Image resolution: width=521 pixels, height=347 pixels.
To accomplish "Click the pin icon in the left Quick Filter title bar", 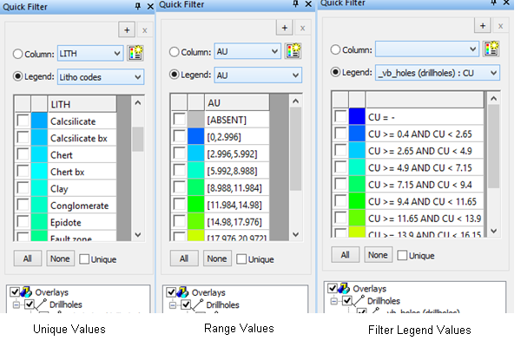I will (137, 6).
